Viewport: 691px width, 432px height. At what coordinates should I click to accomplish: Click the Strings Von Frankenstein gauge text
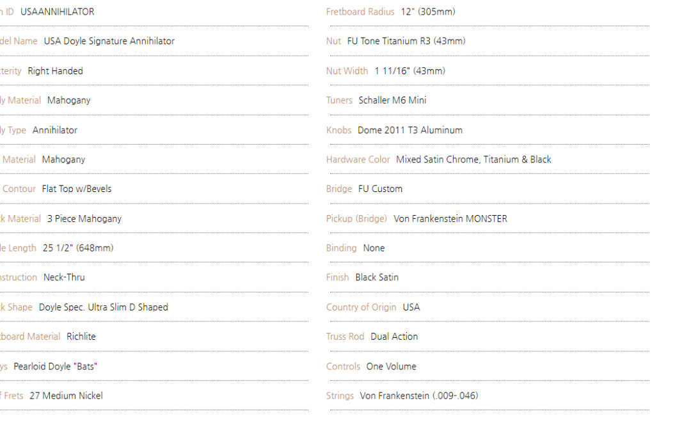(x=418, y=396)
